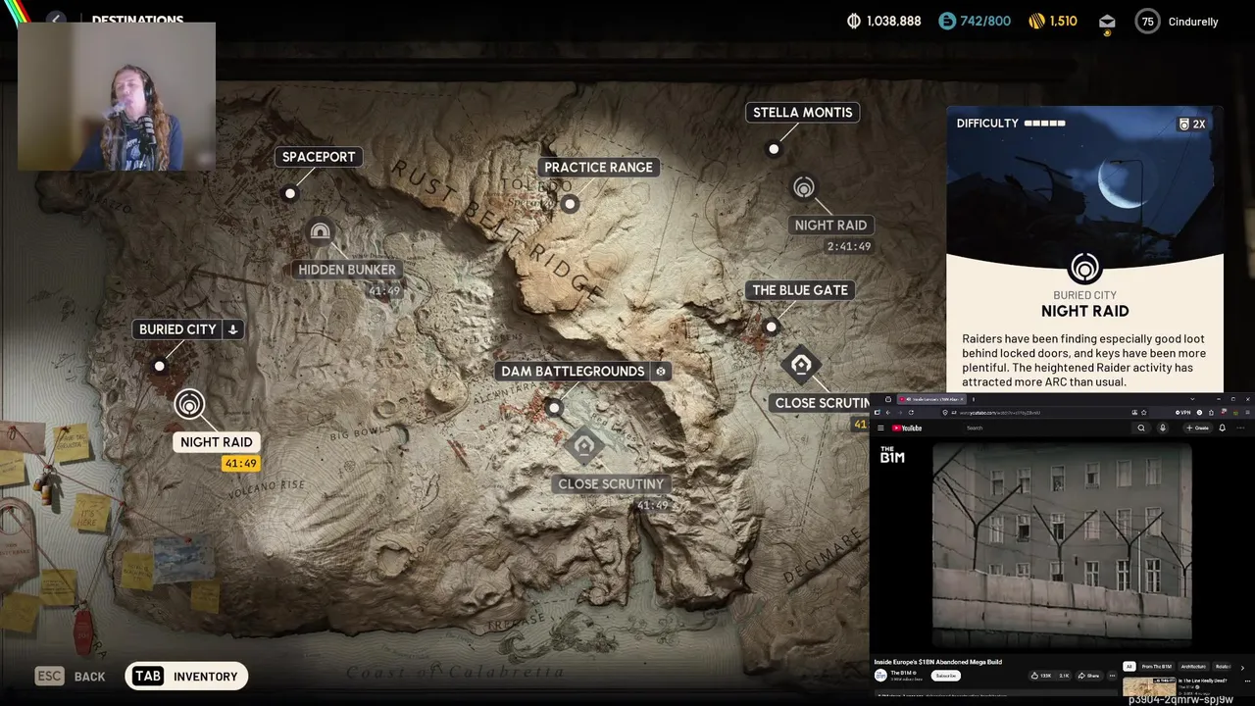This screenshot has height=706, width=1255.
Task: Click YouTube search magnifier button
Action: pyautogui.click(x=1141, y=429)
